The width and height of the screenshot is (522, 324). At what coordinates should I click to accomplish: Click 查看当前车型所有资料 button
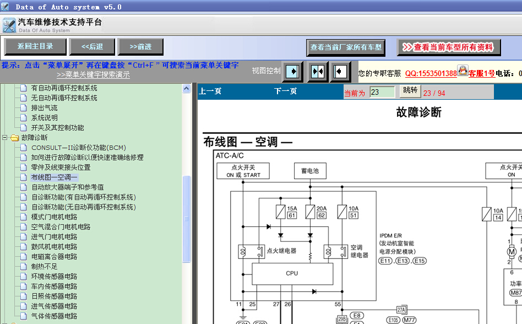click(449, 47)
